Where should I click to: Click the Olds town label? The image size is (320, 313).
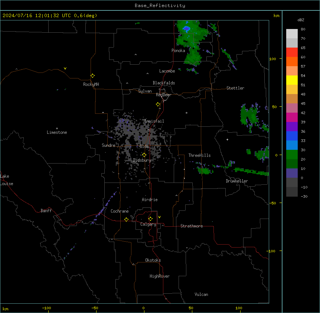tap(144, 146)
